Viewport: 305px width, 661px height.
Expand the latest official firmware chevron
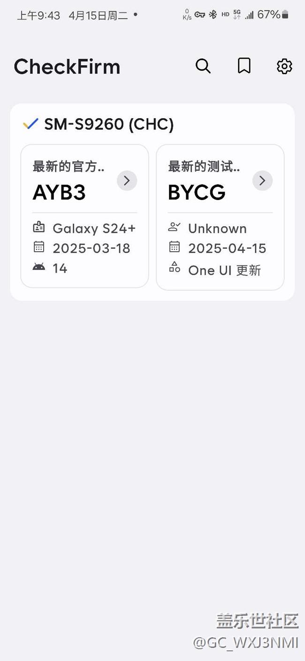127,180
